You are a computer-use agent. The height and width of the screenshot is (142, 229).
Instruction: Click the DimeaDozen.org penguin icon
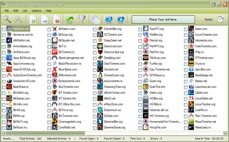[x=100, y=75]
